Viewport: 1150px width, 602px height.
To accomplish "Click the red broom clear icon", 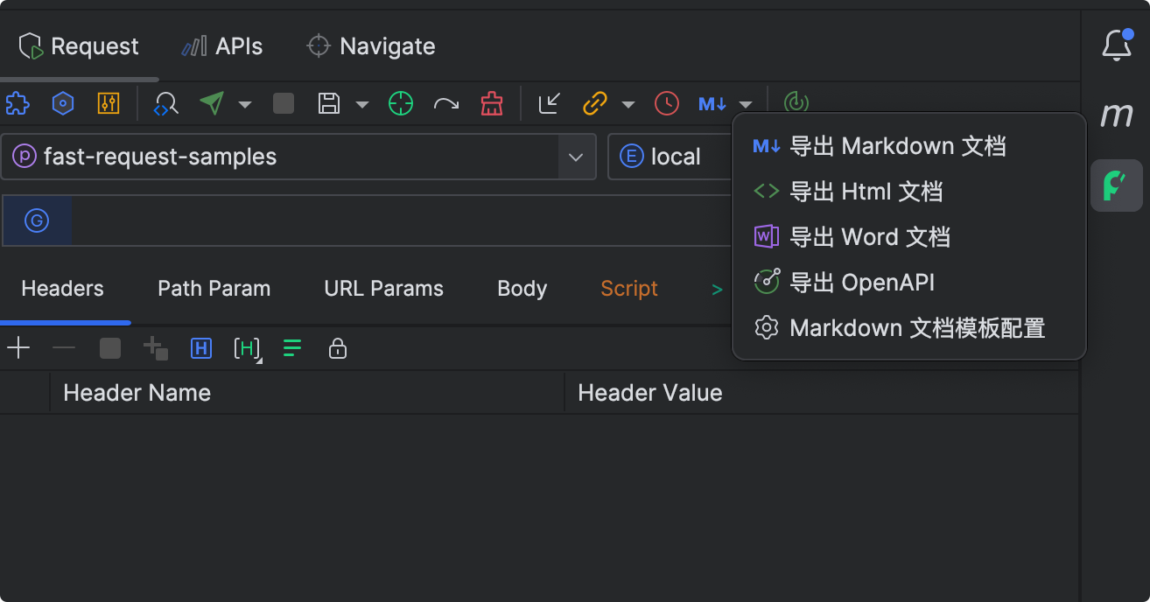I will click(x=492, y=103).
